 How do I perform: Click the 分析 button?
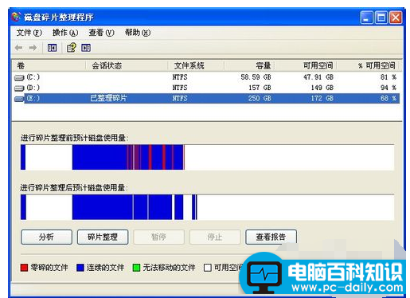coord(46,237)
